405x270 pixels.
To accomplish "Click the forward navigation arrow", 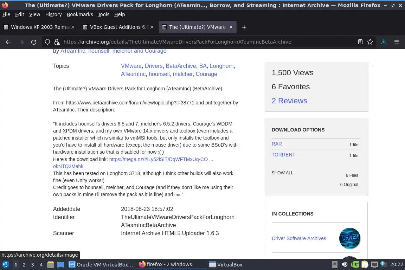I will tap(21, 42).
